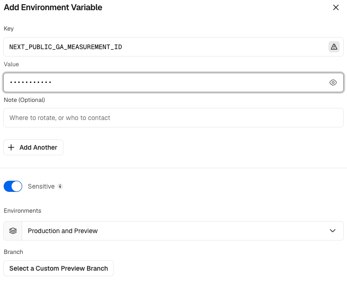Click the Add Environment Variable heading
Image resolution: width=347 pixels, height=304 pixels.
53,7
